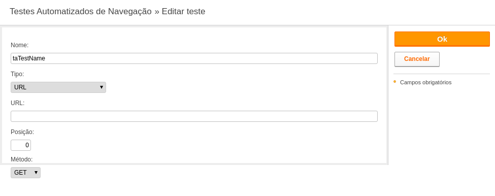Image resolution: width=495 pixels, height=196 pixels.
Task: Click the orange required-field asterisk icon
Action: [394, 81]
